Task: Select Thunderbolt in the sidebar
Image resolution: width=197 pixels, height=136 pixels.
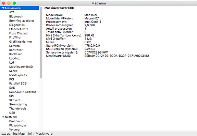Action: (x=17, y=109)
